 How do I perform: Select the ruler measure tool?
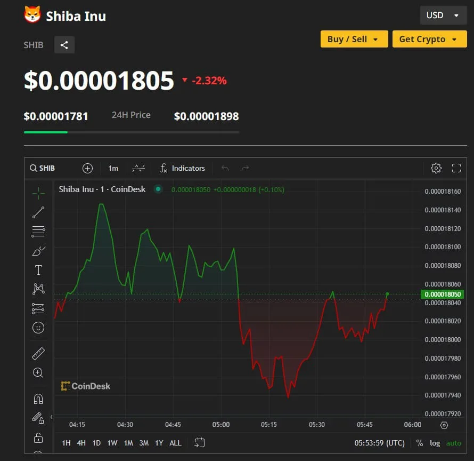38,353
